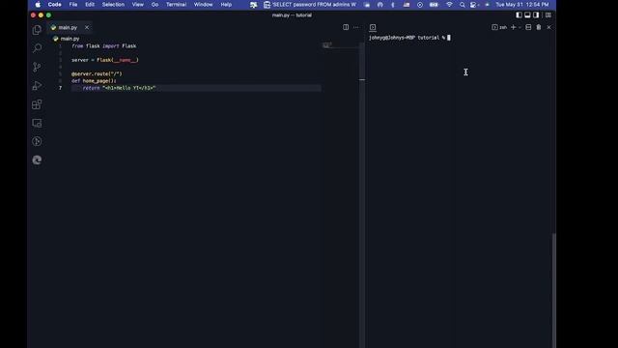618x348 pixels.
Task: Open the Search view in activity bar
Action: click(x=37, y=48)
